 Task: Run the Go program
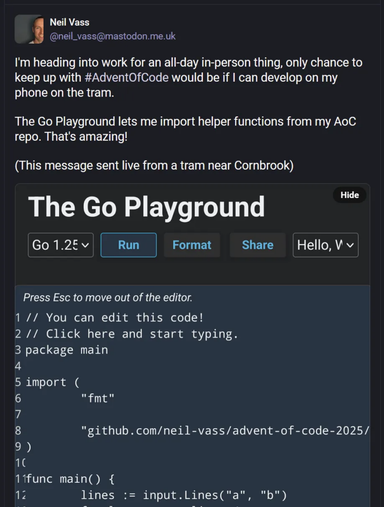[129, 245]
